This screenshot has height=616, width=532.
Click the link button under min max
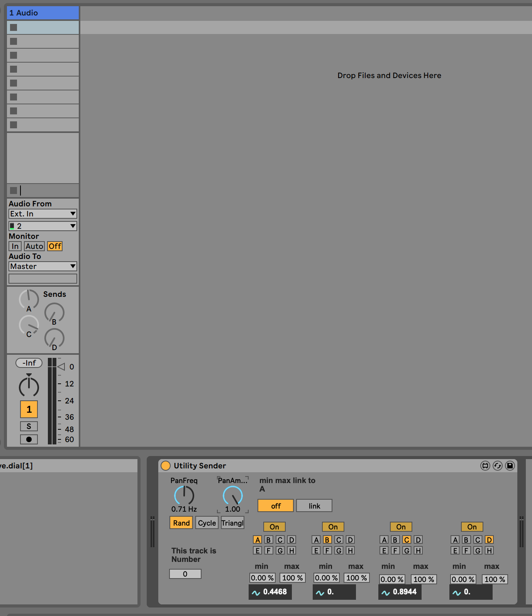(314, 506)
